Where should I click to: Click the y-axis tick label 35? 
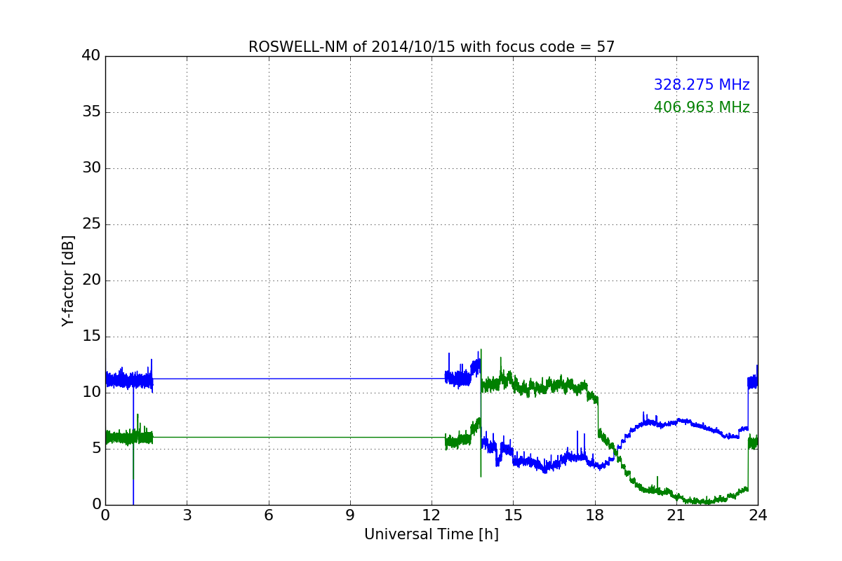coord(91,112)
